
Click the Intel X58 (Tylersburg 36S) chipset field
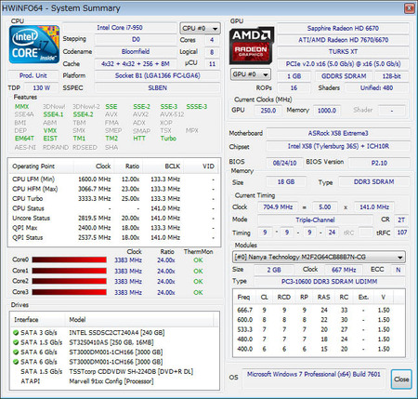(338, 146)
